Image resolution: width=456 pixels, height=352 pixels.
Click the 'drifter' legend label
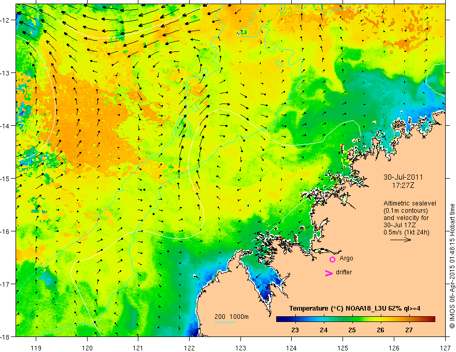(x=344, y=272)
